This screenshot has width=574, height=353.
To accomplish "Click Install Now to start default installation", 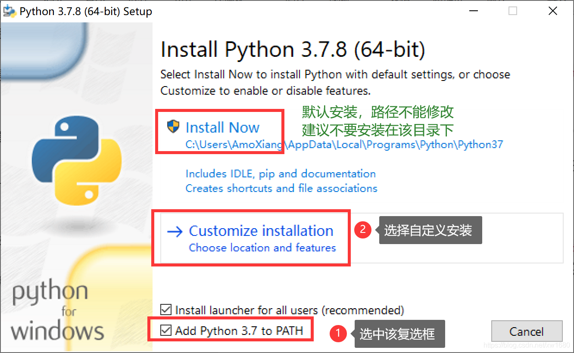I will (x=222, y=127).
